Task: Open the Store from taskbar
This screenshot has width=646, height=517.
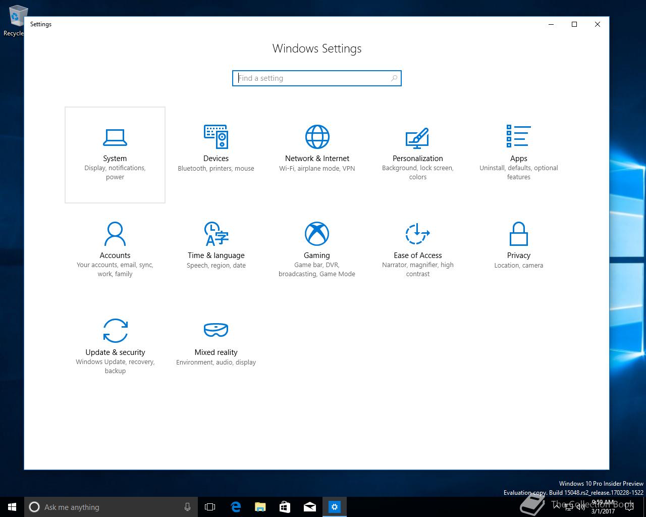Action: tap(285, 507)
